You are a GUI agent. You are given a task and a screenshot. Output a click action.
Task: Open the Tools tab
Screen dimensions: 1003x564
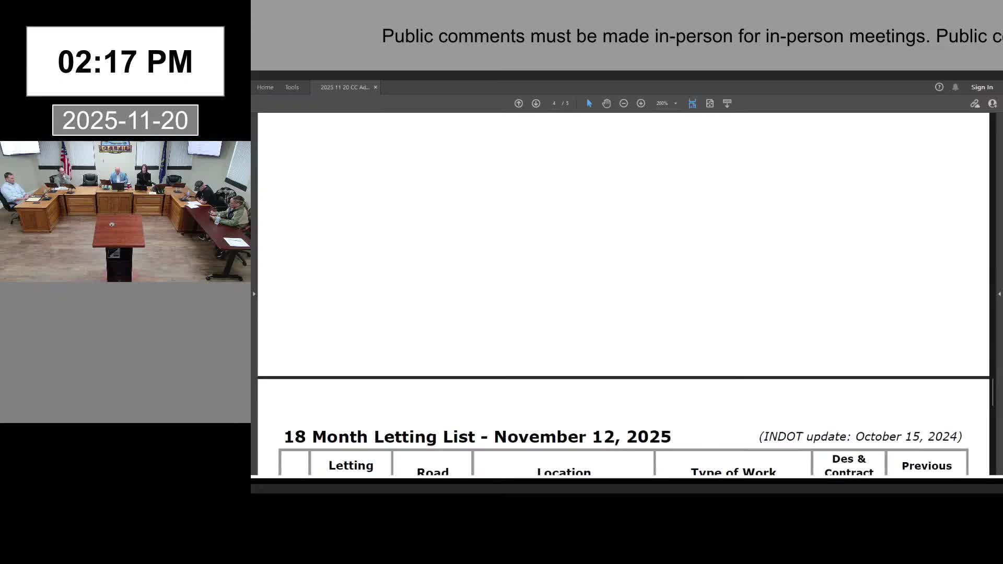(291, 87)
